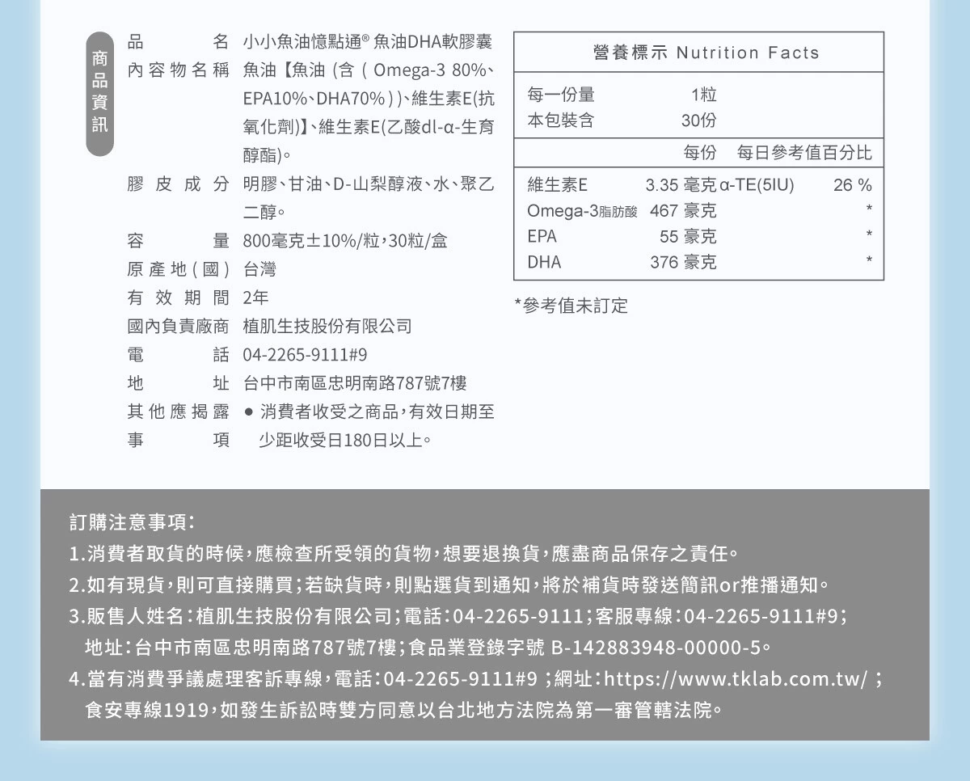Click the DHA row label
The width and height of the screenshot is (970, 781).
[x=544, y=263]
